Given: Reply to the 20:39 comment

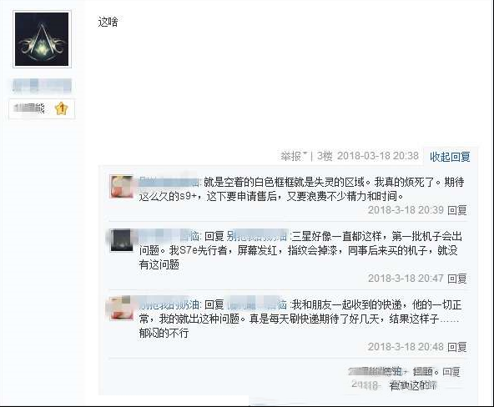Looking at the screenshot, I should coord(457,210).
